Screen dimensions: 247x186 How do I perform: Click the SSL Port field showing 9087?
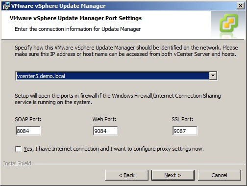pyautogui.click(x=185, y=131)
